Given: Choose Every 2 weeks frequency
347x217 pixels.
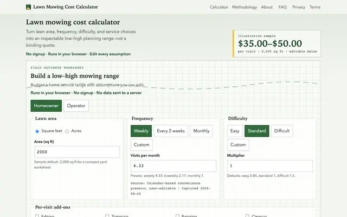Looking at the screenshot, I should pyautogui.click(x=171, y=131).
